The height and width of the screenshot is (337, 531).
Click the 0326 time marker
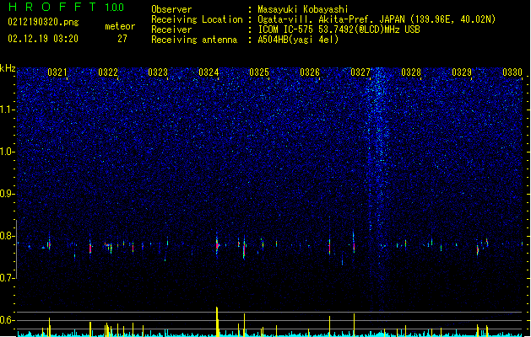point(310,72)
